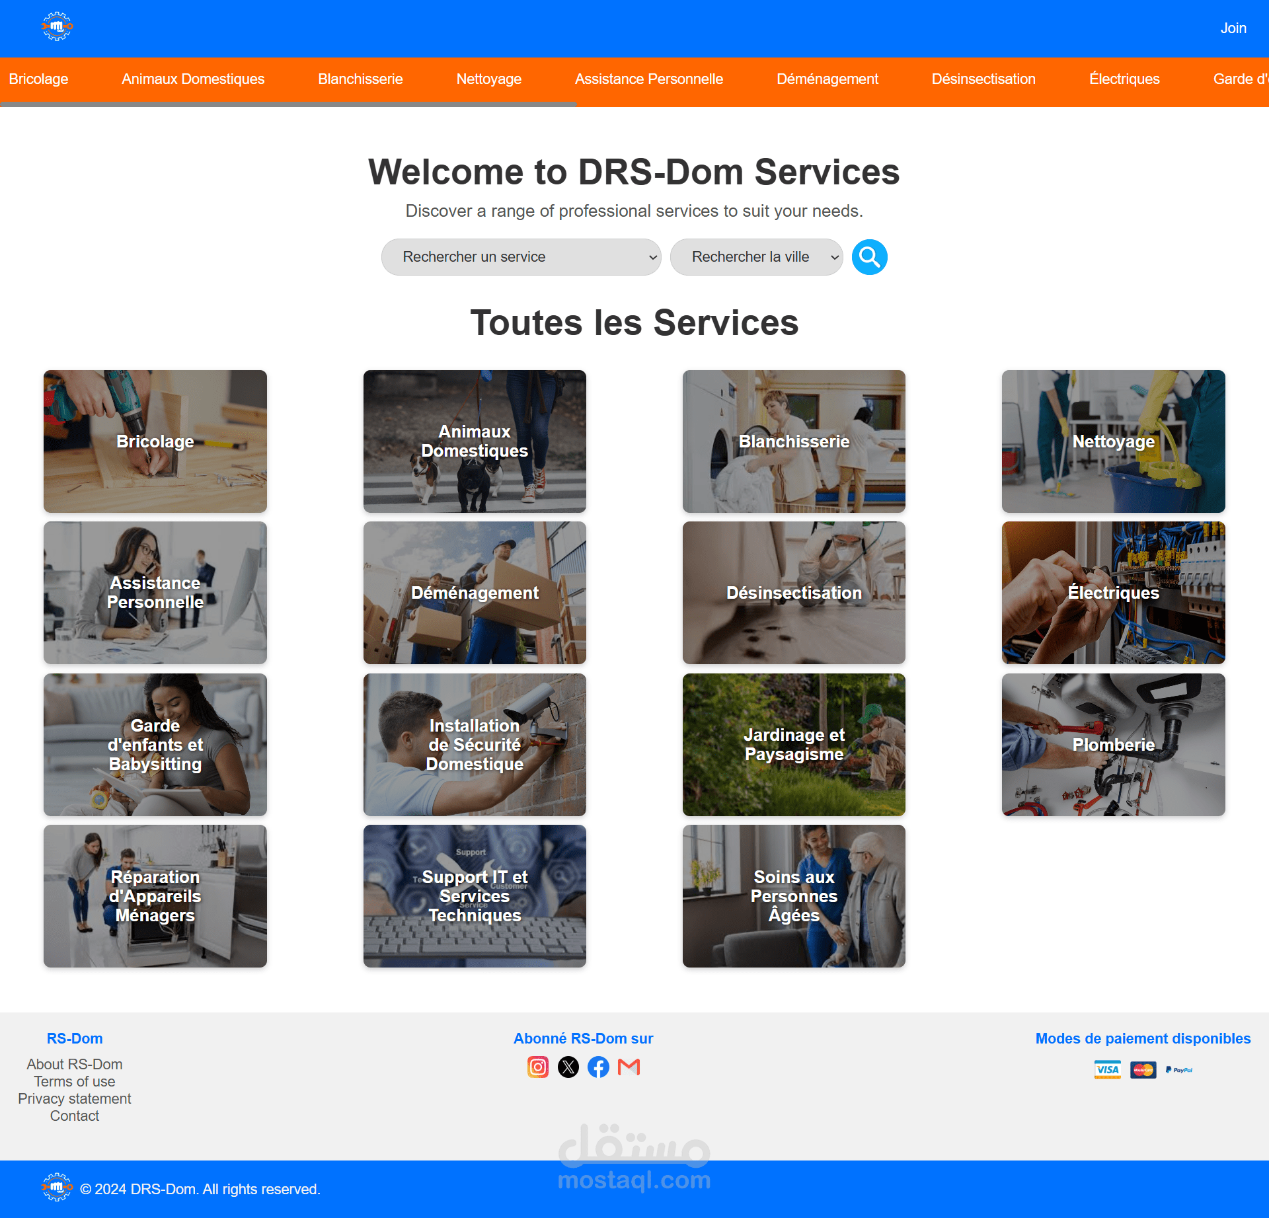Expand the Rechercher la ville dropdown

coord(757,257)
